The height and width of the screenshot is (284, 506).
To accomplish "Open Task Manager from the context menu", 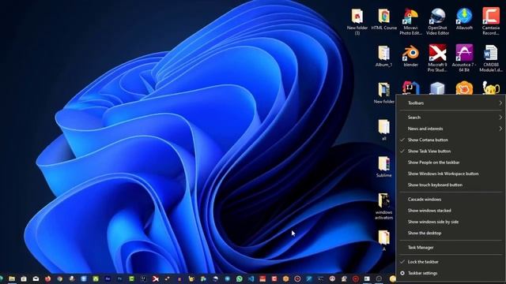I will 451,248.
